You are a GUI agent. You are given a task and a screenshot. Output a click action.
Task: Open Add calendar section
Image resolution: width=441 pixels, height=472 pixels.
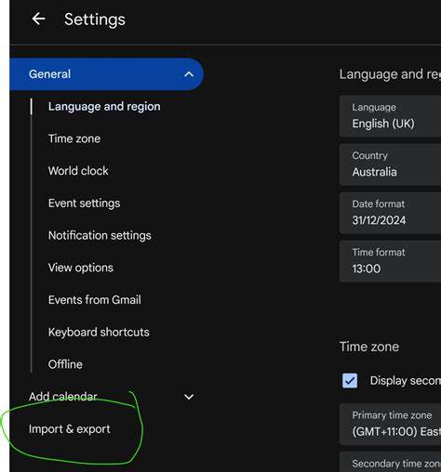[63, 397]
